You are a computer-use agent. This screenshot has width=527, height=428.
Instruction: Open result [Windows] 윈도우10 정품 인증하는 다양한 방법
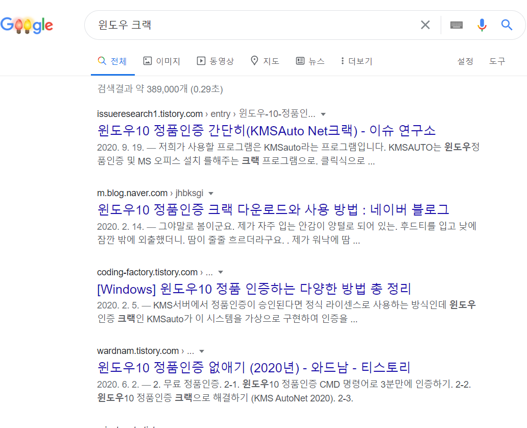click(x=254, y=289)
